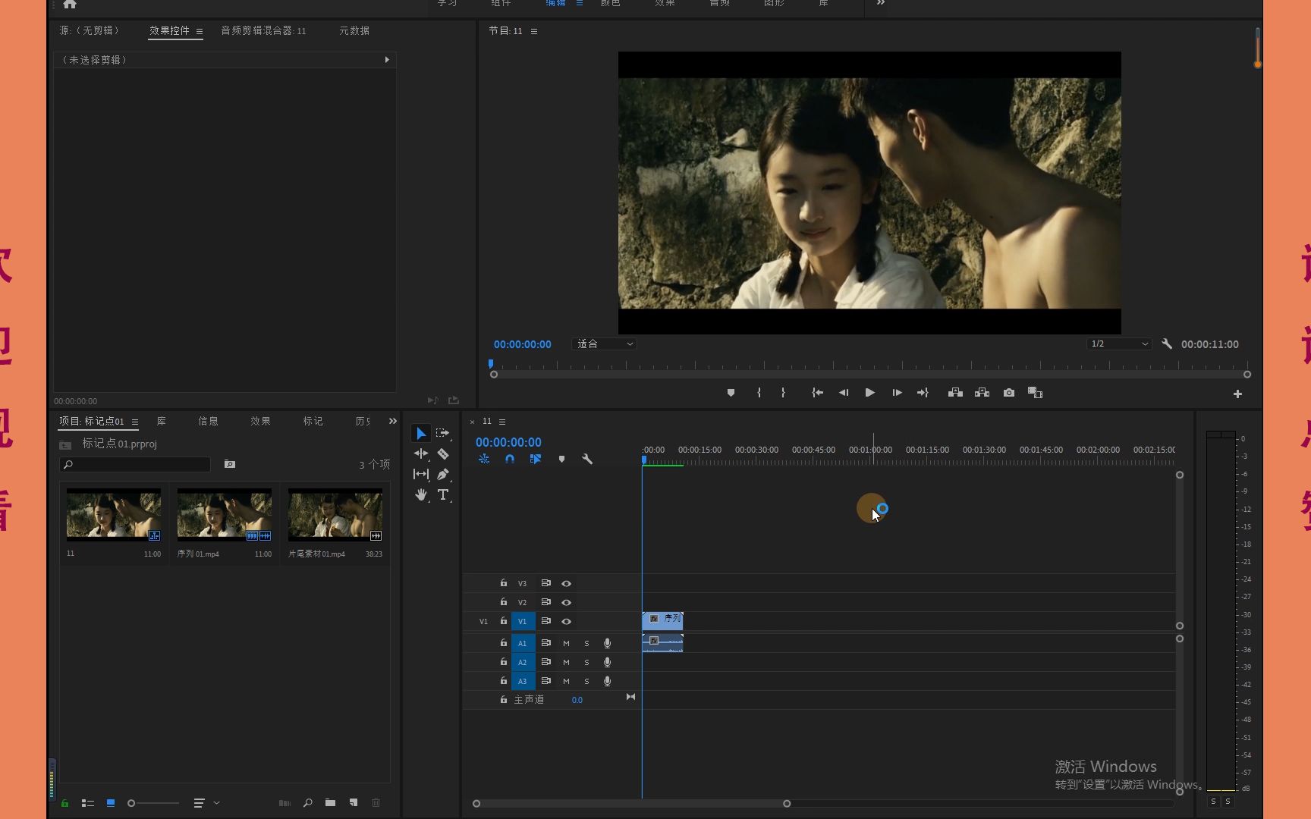Select the Razor tool in the tools panel
Viewport: 1311px width, 819px height.
click(443, 453)
